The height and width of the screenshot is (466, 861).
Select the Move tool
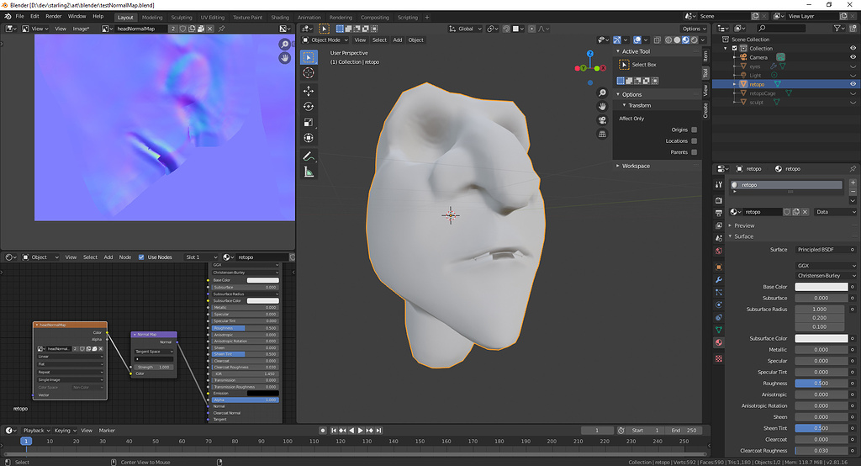[309, 91]
